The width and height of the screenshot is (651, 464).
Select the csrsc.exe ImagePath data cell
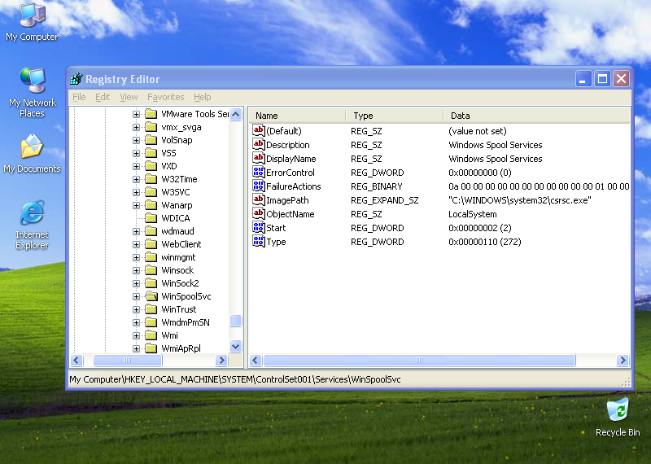519,200
